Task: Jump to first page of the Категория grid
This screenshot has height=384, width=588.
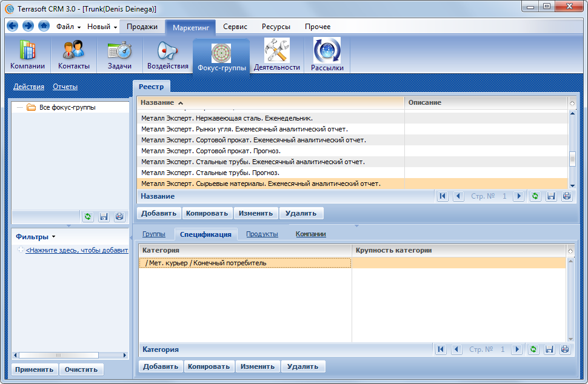Action: (441, 349)
